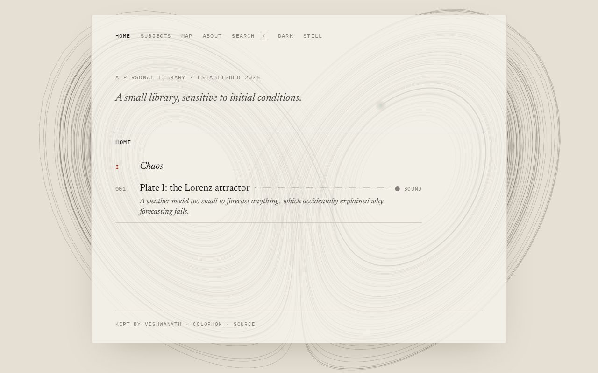
Task: Open the Source footer link
Action: pos(244,324)
